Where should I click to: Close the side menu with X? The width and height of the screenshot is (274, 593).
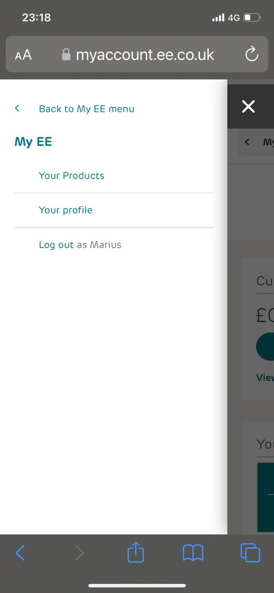[x=248, y=107]
